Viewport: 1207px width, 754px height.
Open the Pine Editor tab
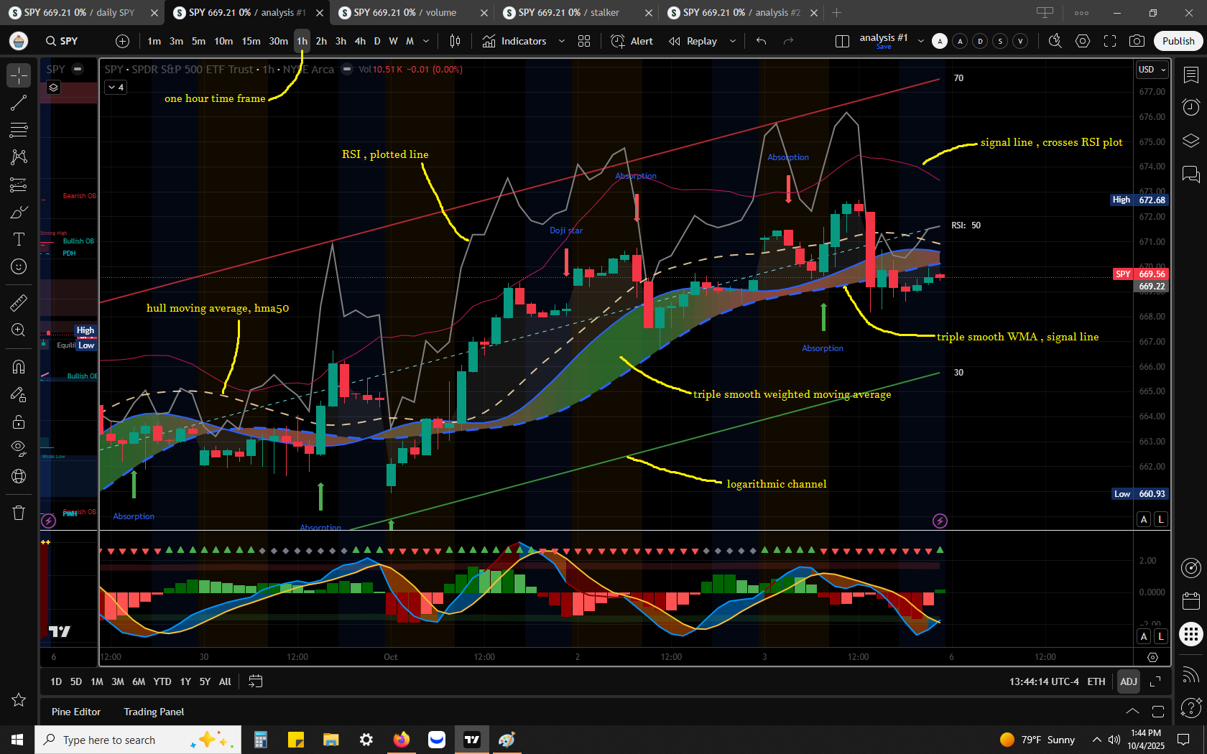click(76, 712)
